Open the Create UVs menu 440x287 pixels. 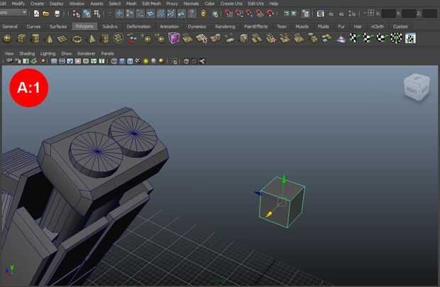tap(231, 4)
